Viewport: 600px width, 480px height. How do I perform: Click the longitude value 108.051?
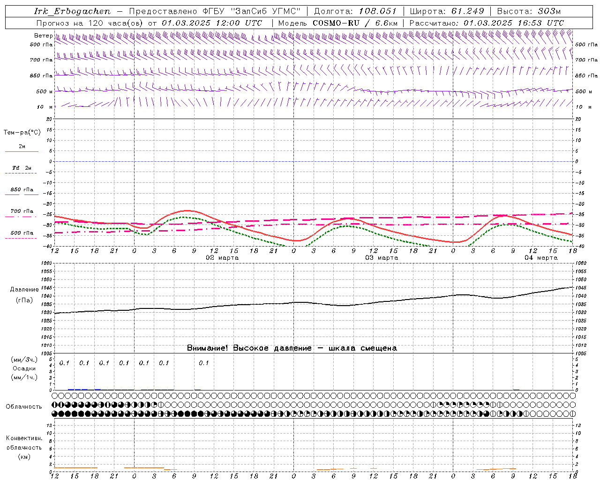click(378, 11)
